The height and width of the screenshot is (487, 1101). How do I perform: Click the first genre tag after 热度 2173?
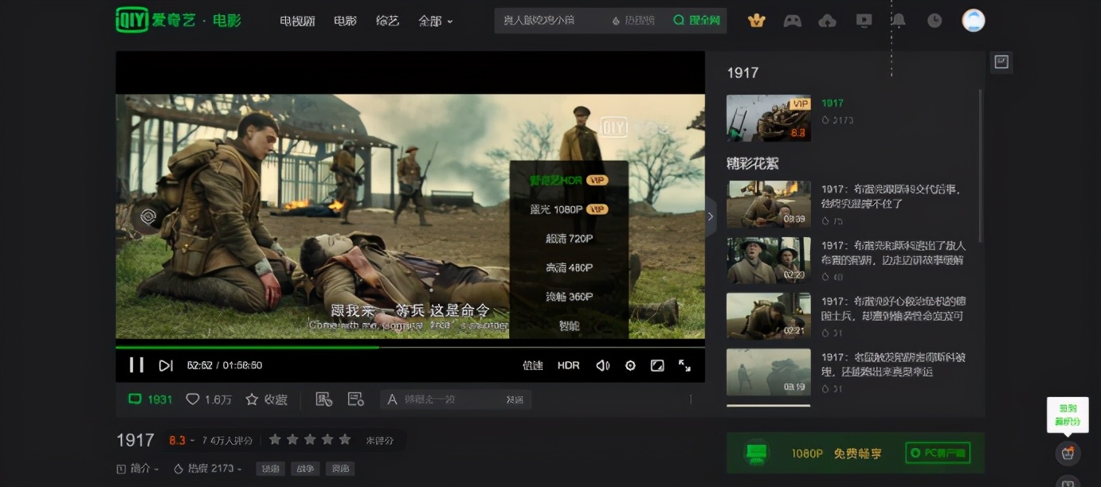271,469
